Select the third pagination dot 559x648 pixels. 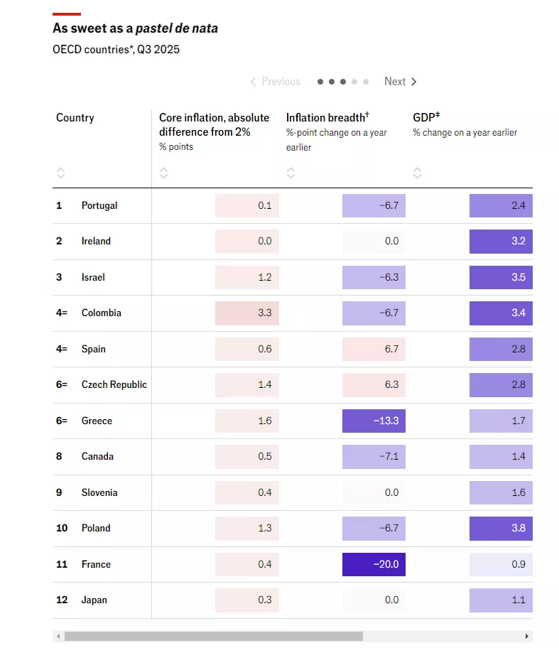click(x=343, y=82)
